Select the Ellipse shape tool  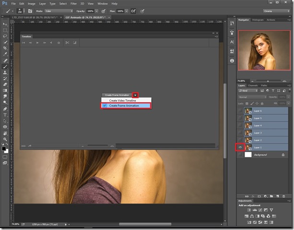[x=5, y=127]
